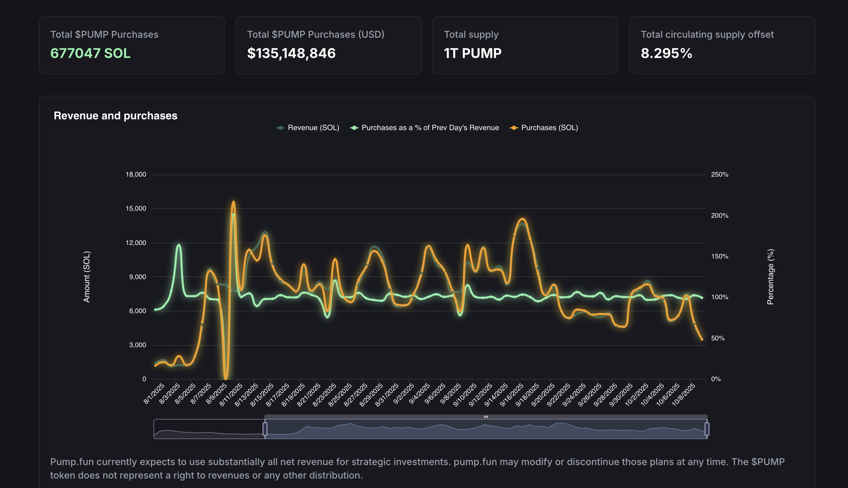Viewport: 848px width, 488px height.
Task: Click the grip on the zoom scrollbar track
Action: point(486,417)
